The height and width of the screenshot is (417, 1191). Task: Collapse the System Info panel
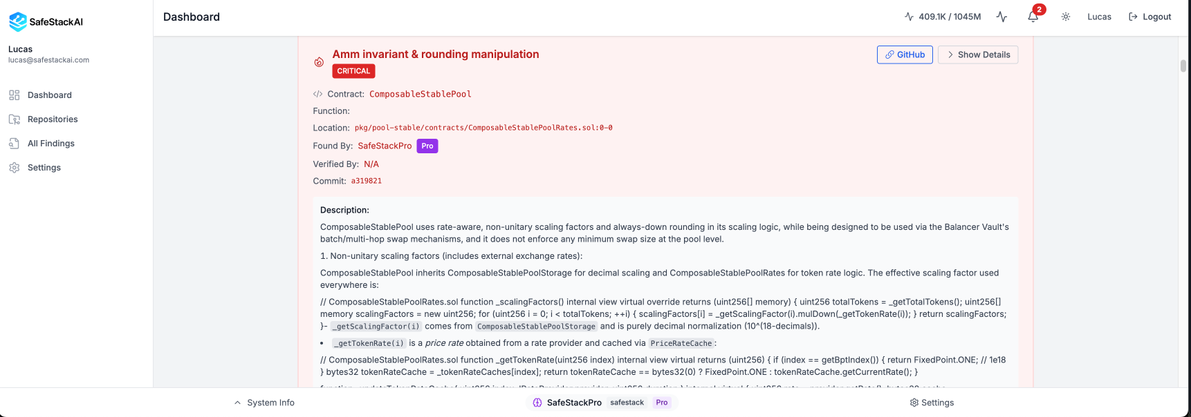264,403
